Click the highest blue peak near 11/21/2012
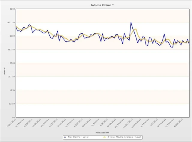This screenshot has height=142, width=192. 131,22
